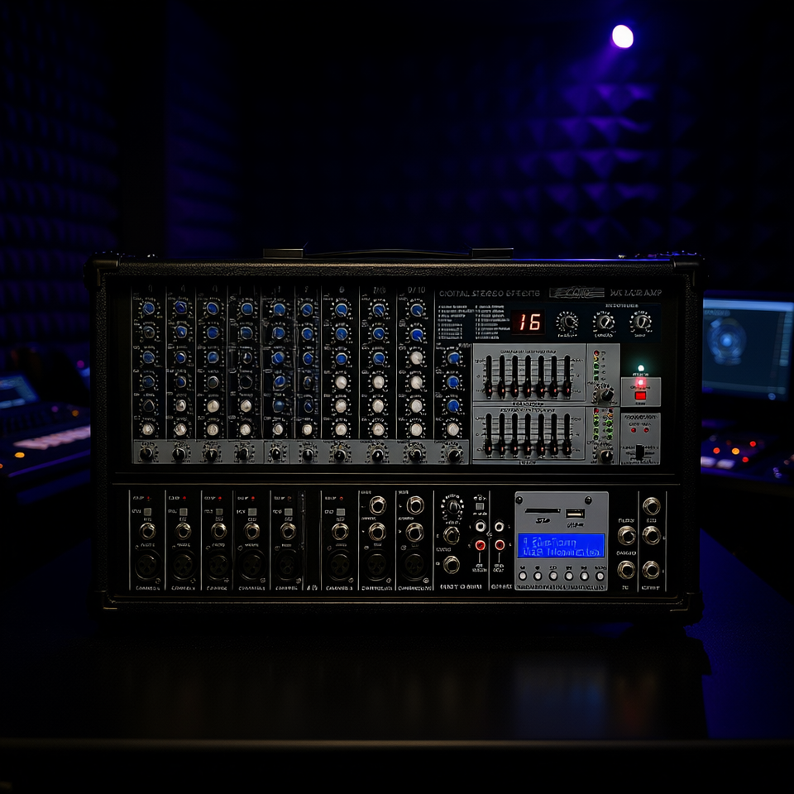Click the top blue knob of the first channel
The width and height of the screenshot is (794, 794).
148,308
